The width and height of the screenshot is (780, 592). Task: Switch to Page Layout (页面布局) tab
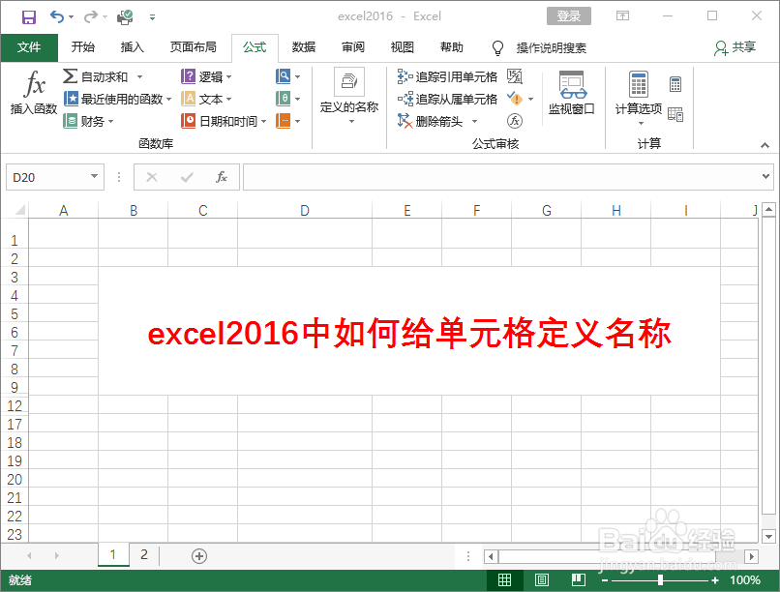click(193, 47)
